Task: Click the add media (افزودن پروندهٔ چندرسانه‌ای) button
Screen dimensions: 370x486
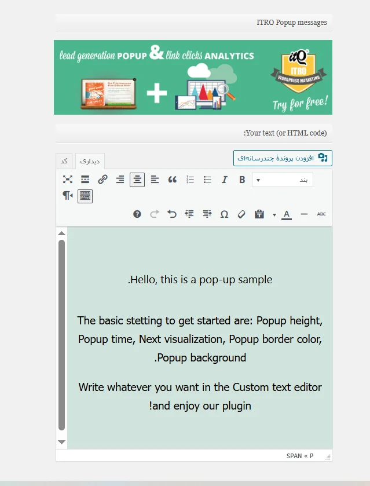Action: click(x=283, y=158)
